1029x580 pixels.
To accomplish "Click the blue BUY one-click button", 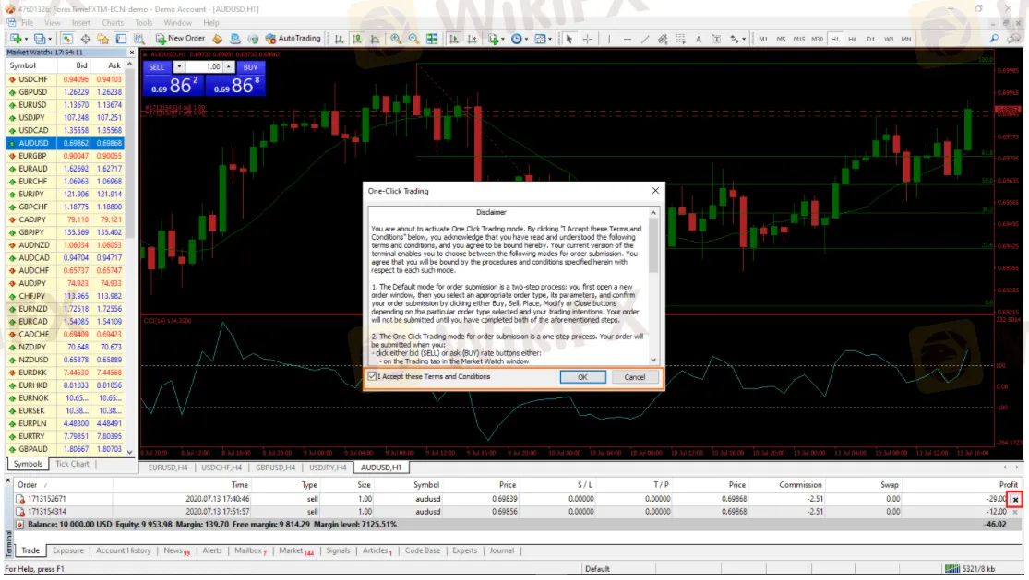I will coord(250,66).
